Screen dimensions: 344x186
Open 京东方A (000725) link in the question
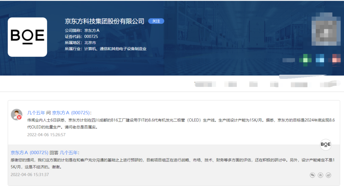tap(71, 113)
